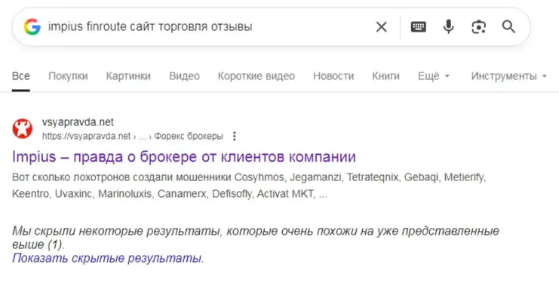559x289 pixels.
Task: Open the Видео tab
Action: 184,76
